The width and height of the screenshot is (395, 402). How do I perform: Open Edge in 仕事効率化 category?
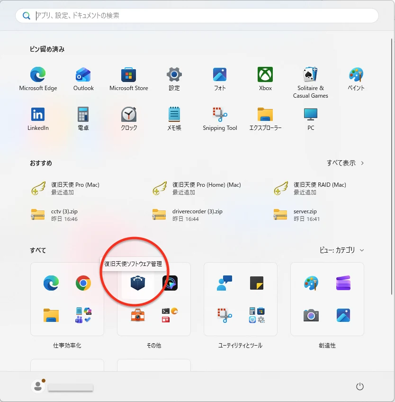(51, 283)
